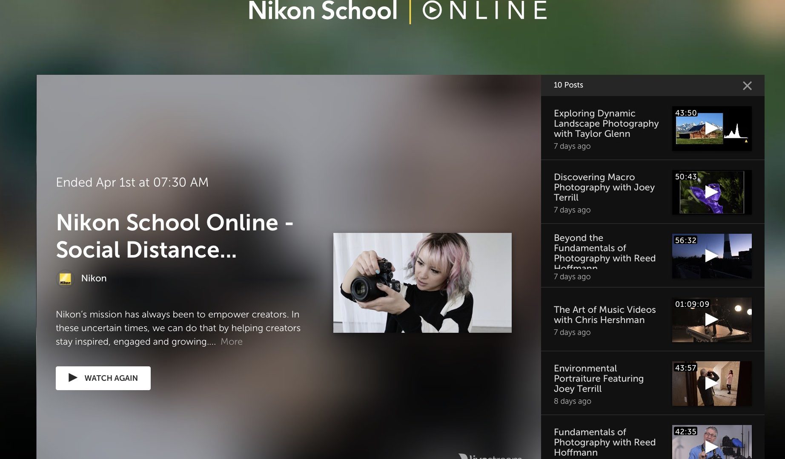Play the Beyond the Fundamentals video thumbnail

click(711, 256)
